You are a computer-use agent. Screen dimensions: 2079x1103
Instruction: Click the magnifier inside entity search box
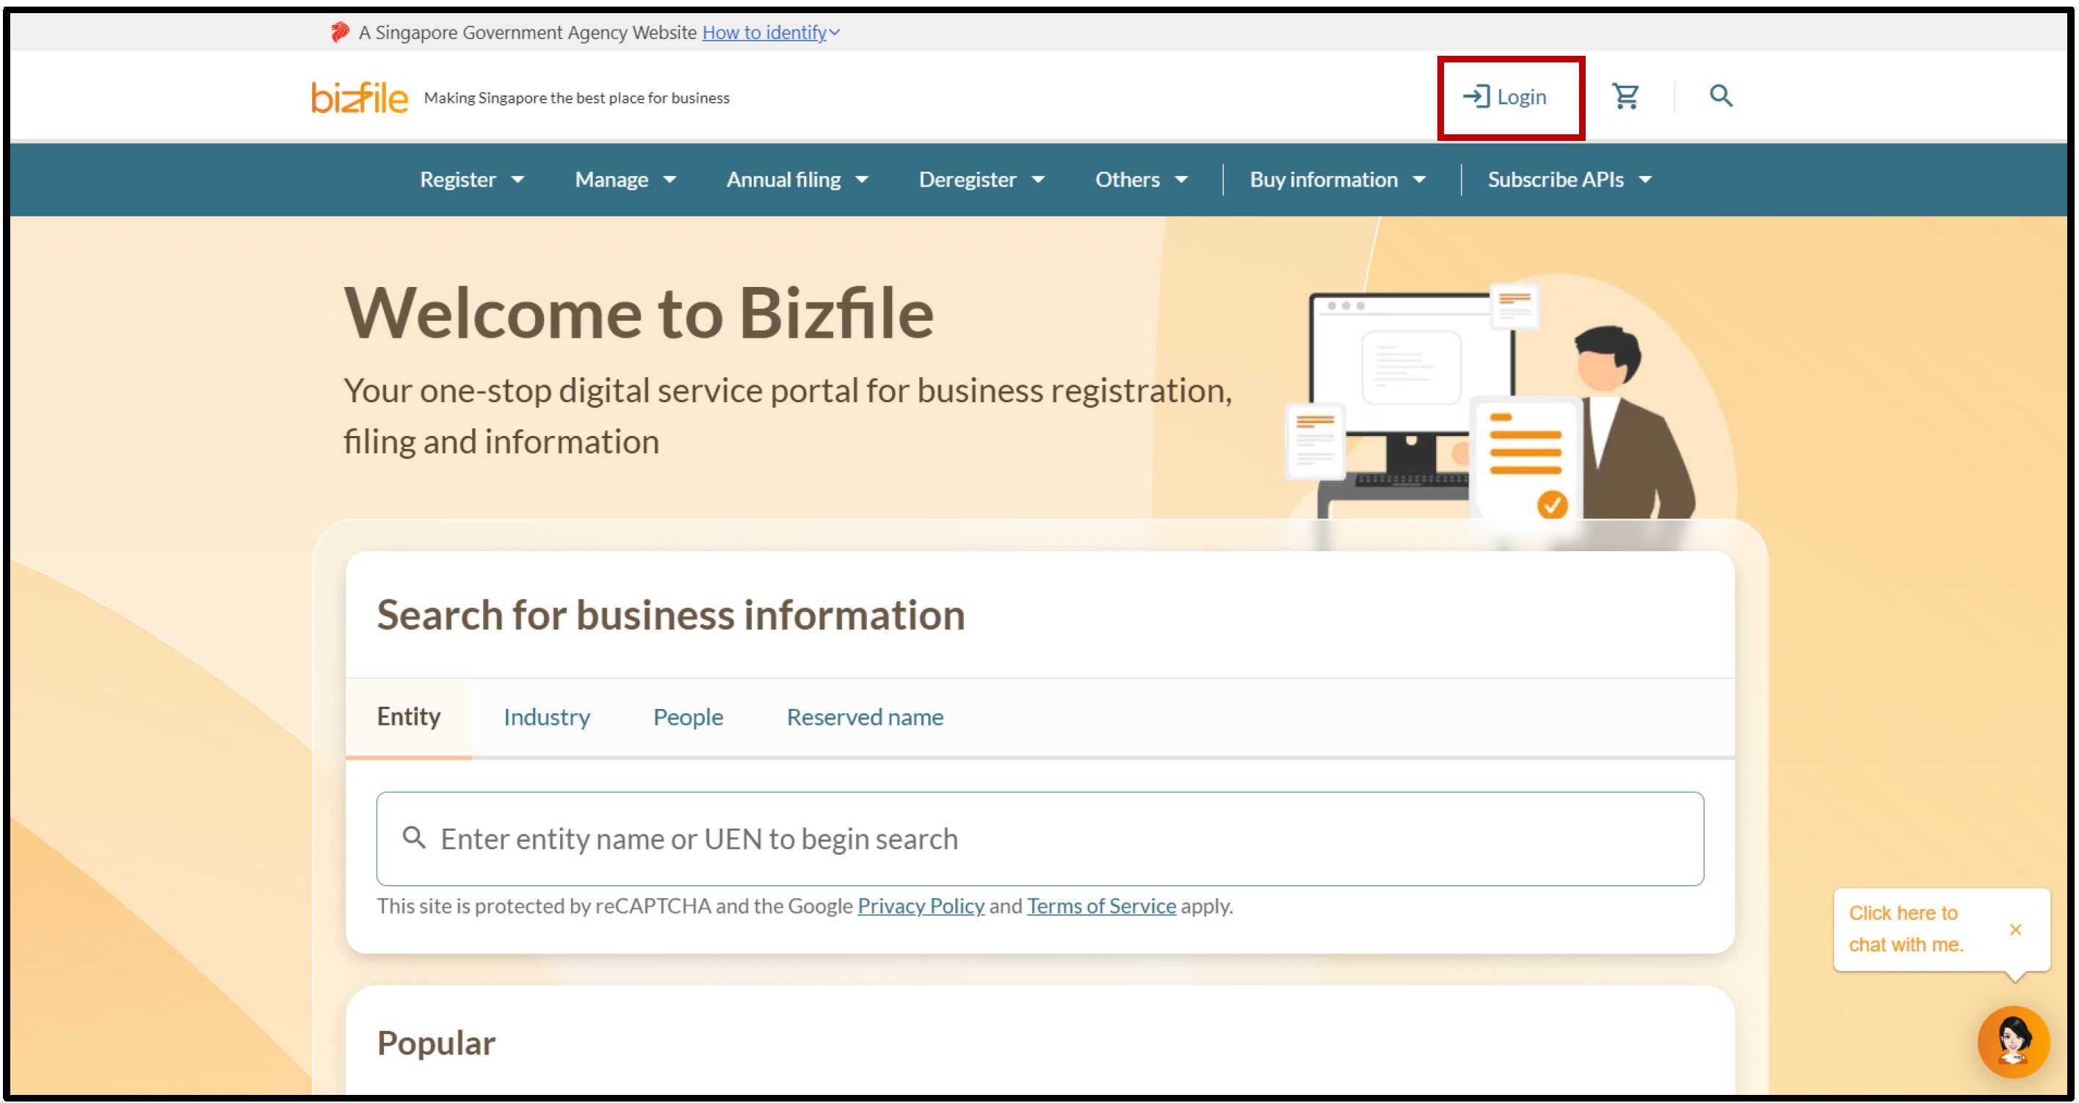click(x=414, y=837)
